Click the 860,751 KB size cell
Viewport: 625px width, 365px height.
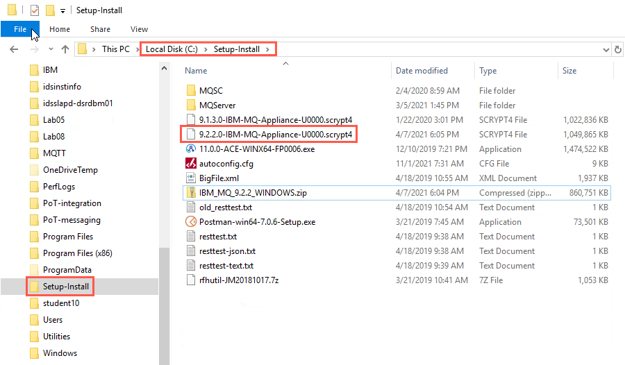tap(588, 193)
